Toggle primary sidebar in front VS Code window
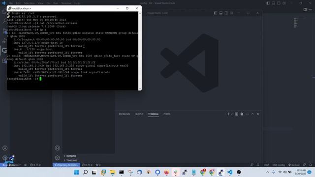 tap(216, 13)
